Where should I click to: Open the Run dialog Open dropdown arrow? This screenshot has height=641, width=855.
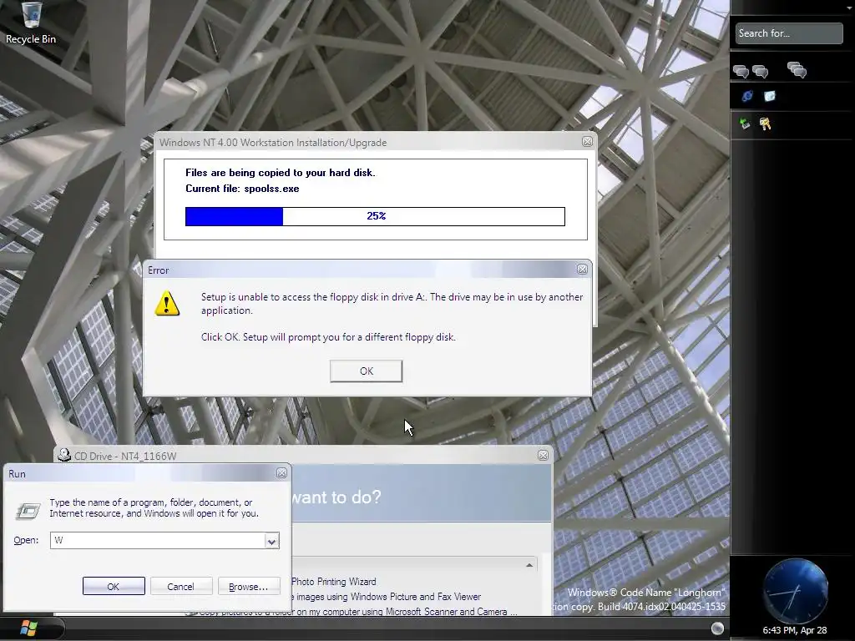[x=271, y=541]
